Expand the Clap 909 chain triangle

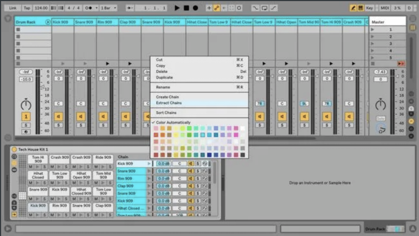click(149, 186)
